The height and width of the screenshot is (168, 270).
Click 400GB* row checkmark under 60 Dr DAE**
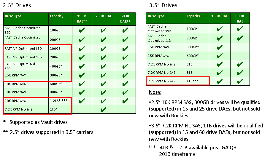point(125,66)
